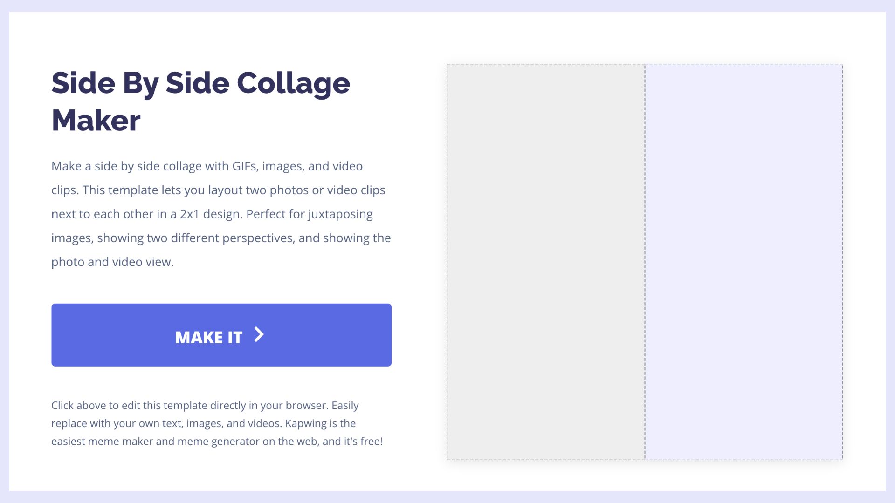Click the "photo and video view." line
This screenshot has height=503, width=895.
tap(112, 262)
